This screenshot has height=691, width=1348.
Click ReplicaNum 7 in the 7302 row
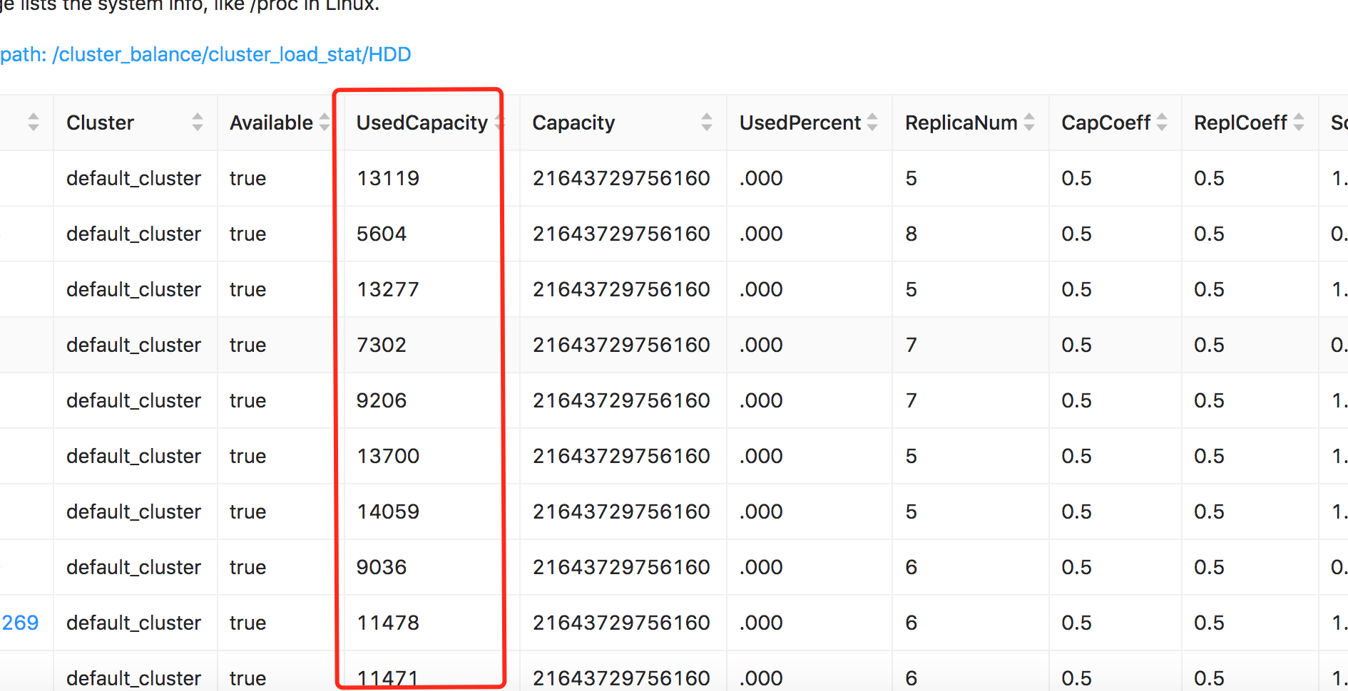click(x=911, y=345)
